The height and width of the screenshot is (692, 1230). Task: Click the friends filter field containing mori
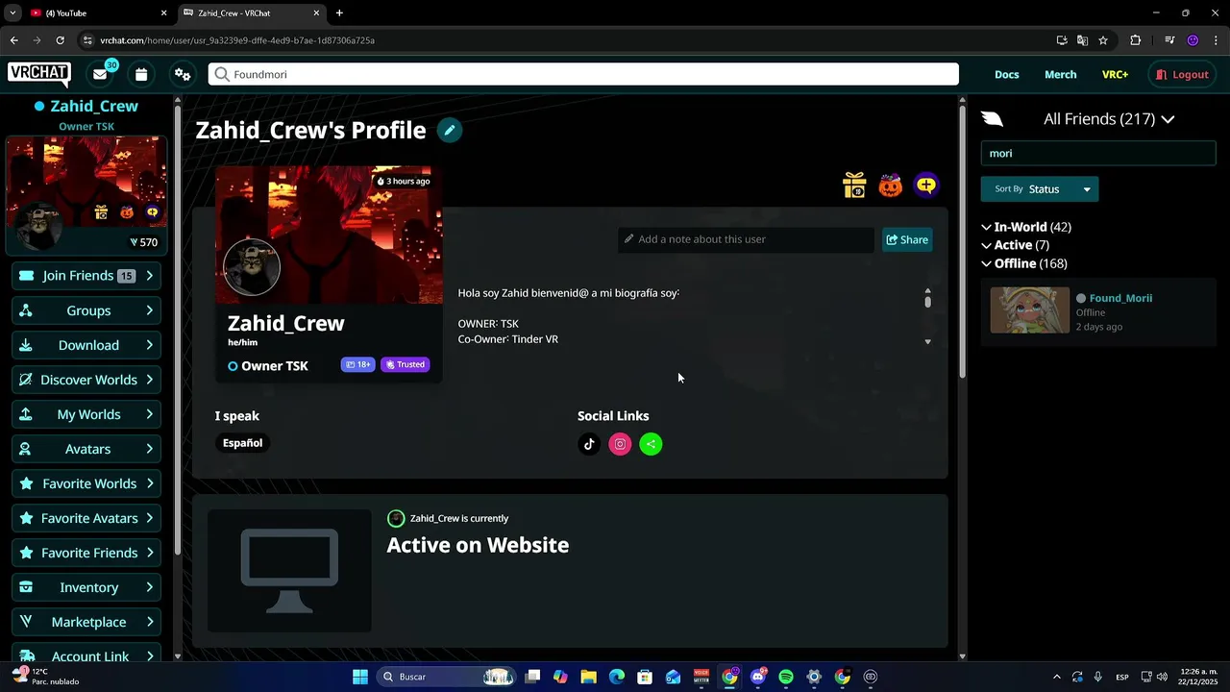(1098, 154)
